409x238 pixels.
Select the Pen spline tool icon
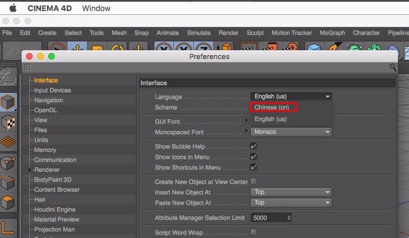pos(334,47)
